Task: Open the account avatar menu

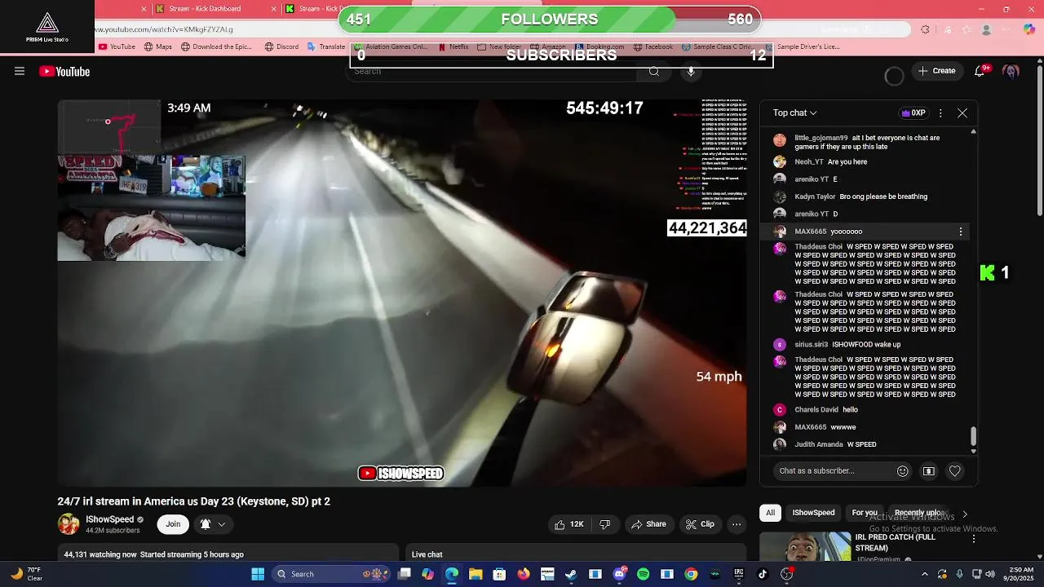Action: click(x=1011, y=71)
